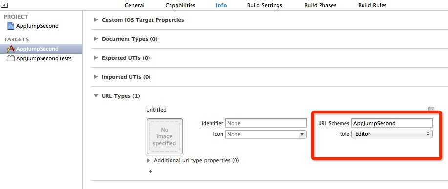
Task: Open the General tab
Action: (134, 5)
